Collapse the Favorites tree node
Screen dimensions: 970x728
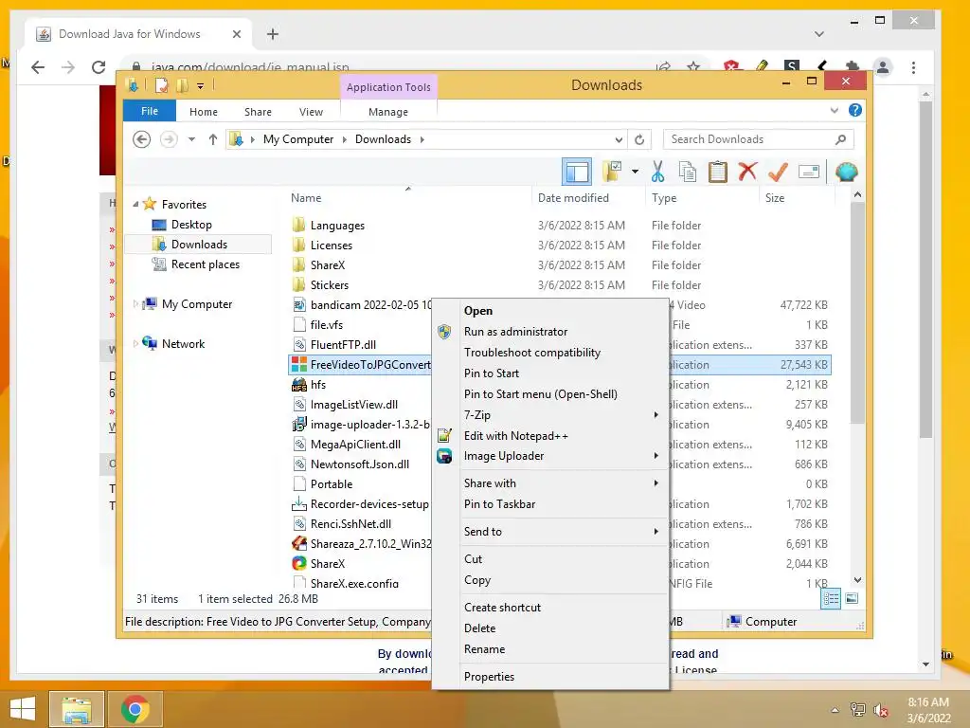point(136,204)
